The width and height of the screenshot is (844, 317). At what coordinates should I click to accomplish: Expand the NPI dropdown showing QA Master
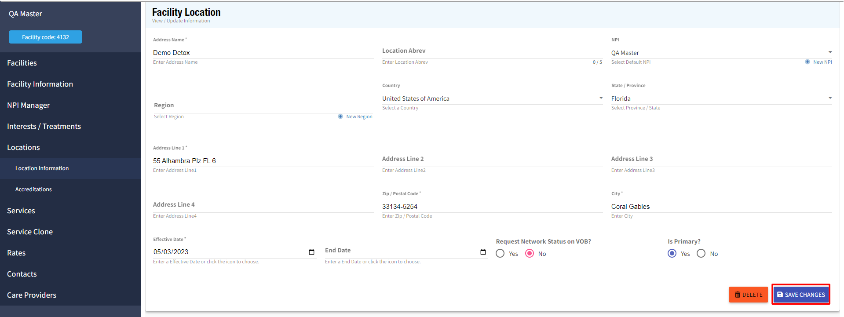[829, 53]
